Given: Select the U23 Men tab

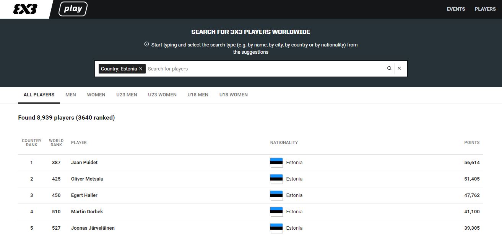Looking at the screenshot, I should (x=127, y=95).
